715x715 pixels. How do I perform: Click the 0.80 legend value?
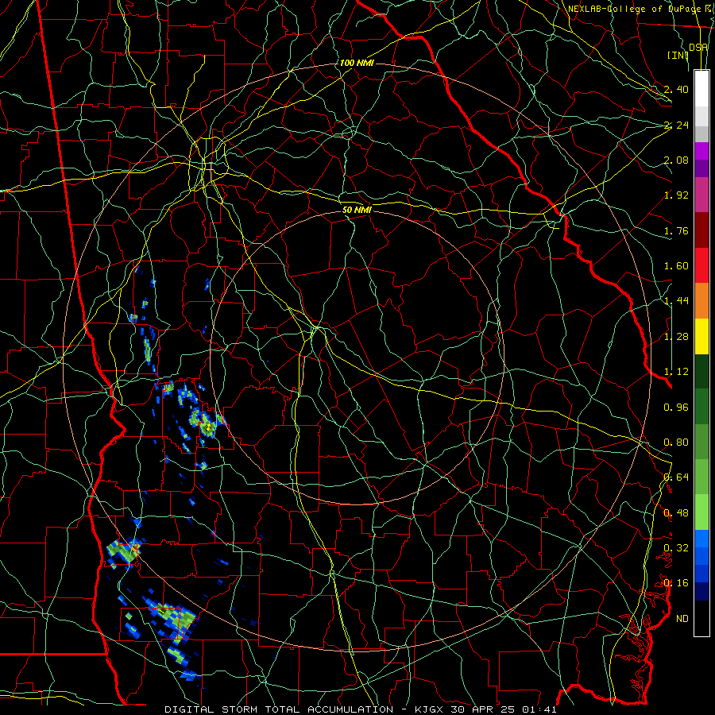(676, 443)
